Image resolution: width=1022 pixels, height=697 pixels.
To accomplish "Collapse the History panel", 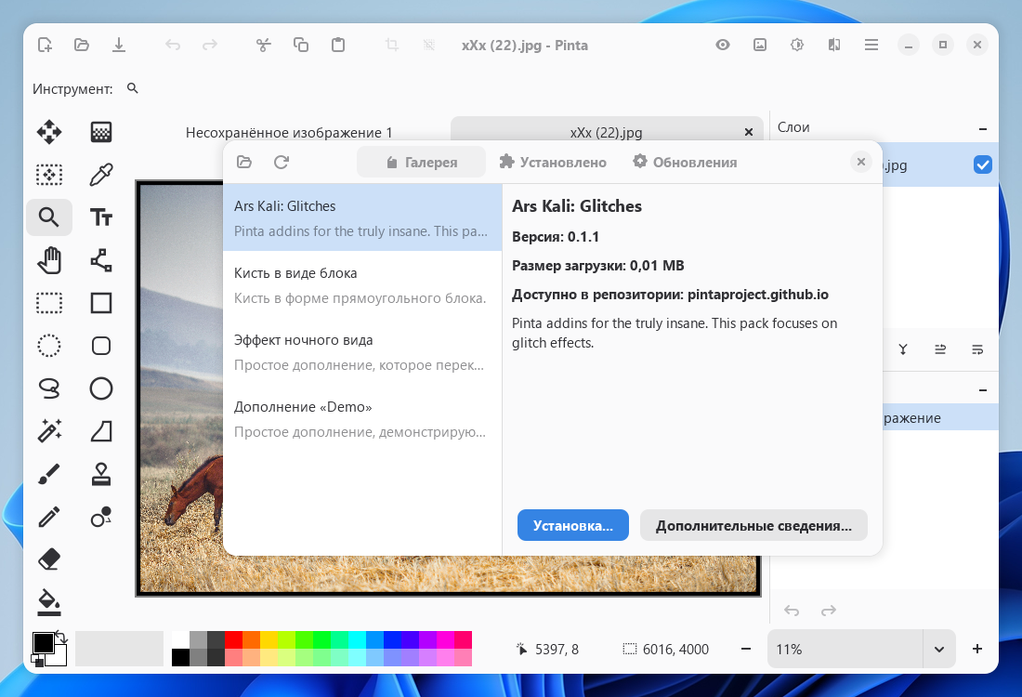I will 982,390.
